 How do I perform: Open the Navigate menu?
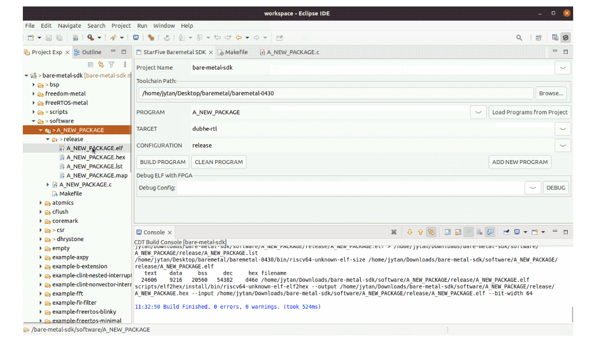pos(70,26)
